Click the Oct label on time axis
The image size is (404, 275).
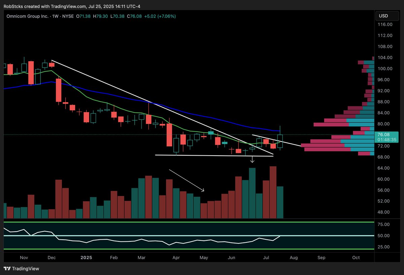point(356,258)
